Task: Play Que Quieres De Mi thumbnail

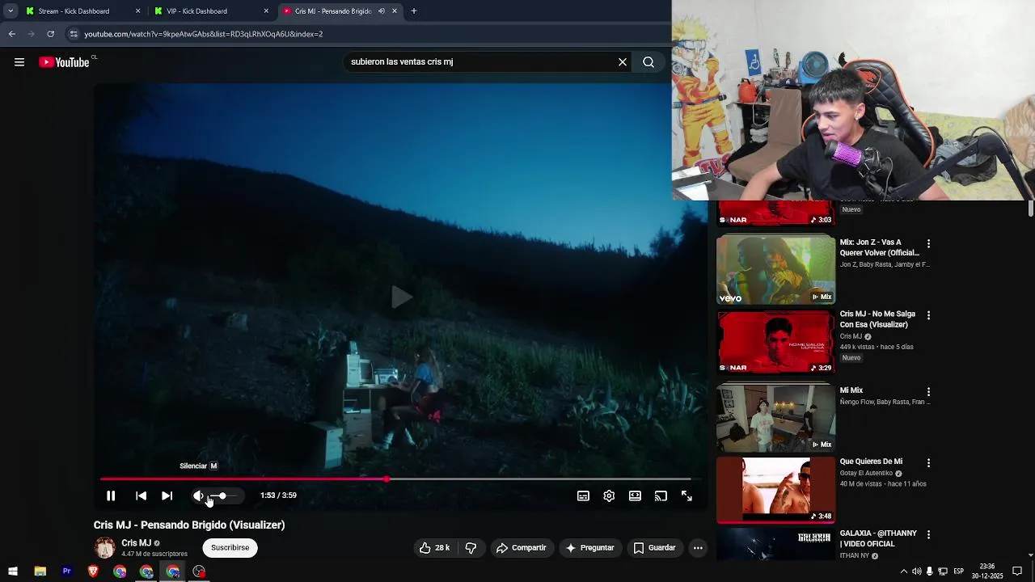Action: (775, 489)
